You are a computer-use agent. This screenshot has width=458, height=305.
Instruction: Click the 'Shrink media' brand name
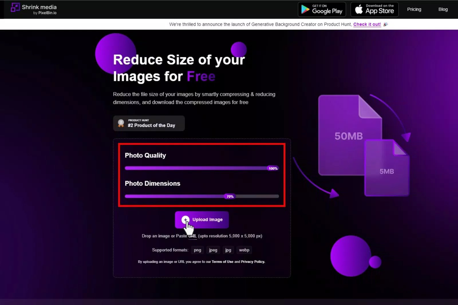point(39,7)
